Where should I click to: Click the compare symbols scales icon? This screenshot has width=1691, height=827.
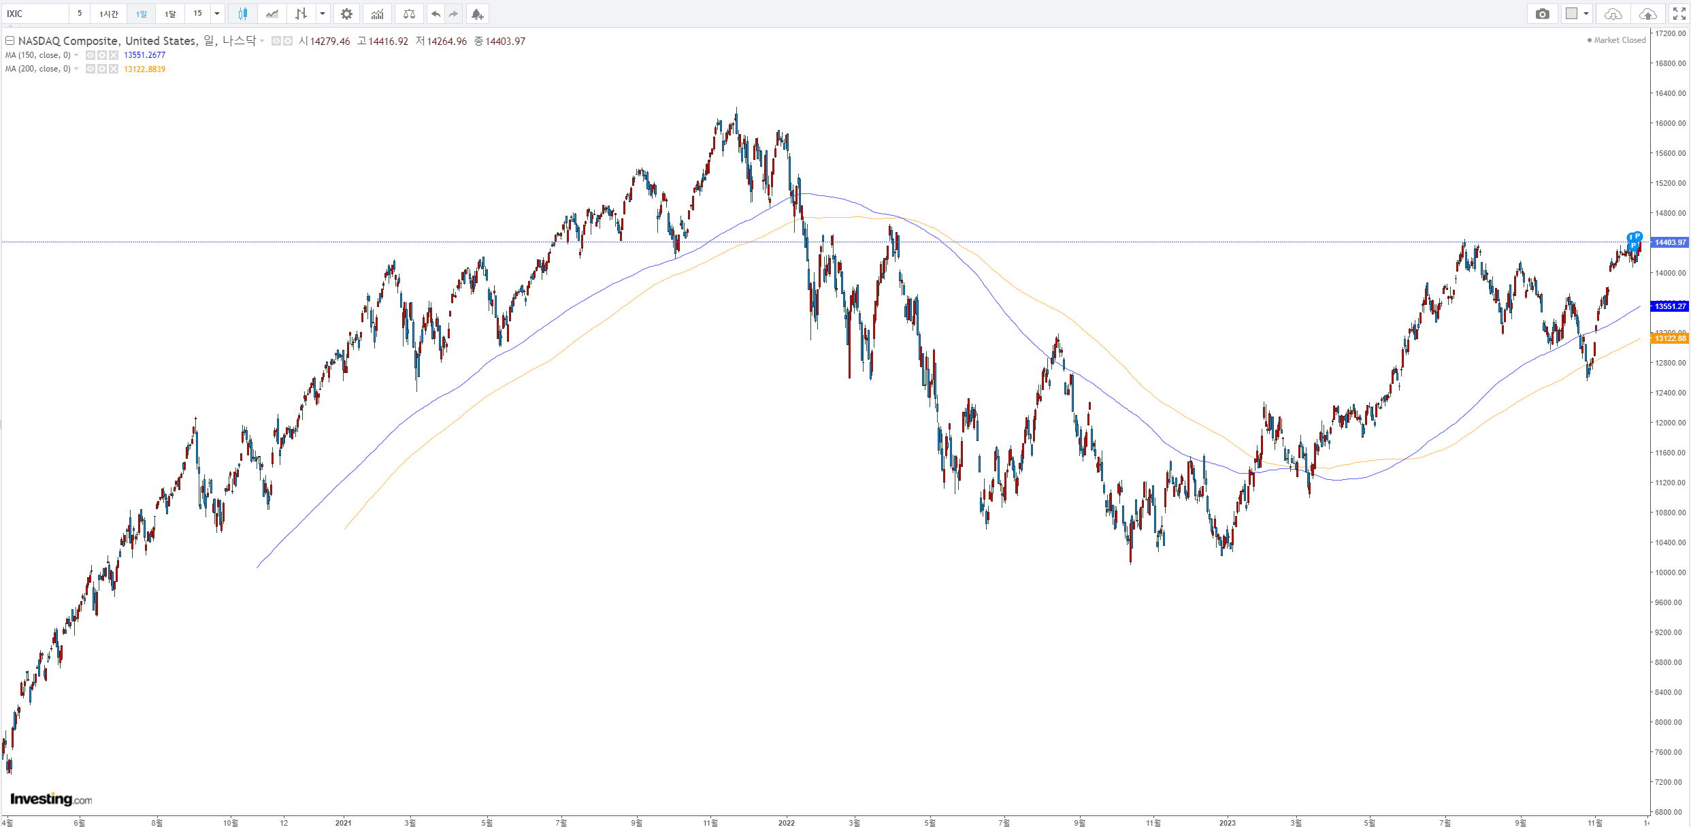pyautogui.click(x=409, y=14)
